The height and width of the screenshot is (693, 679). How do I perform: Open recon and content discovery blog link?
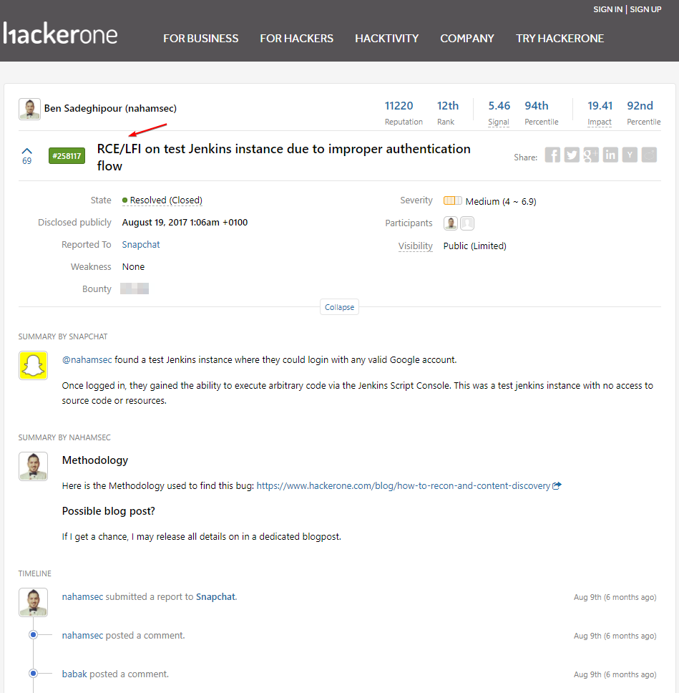pyautogui.click(x=404, y=485)
